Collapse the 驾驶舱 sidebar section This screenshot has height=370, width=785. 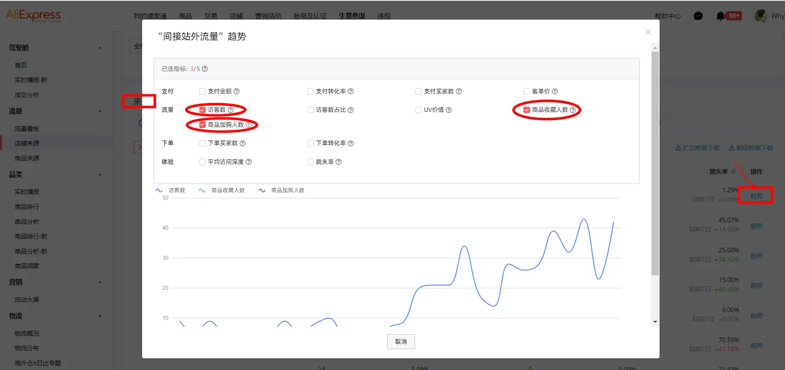point(100,48)
